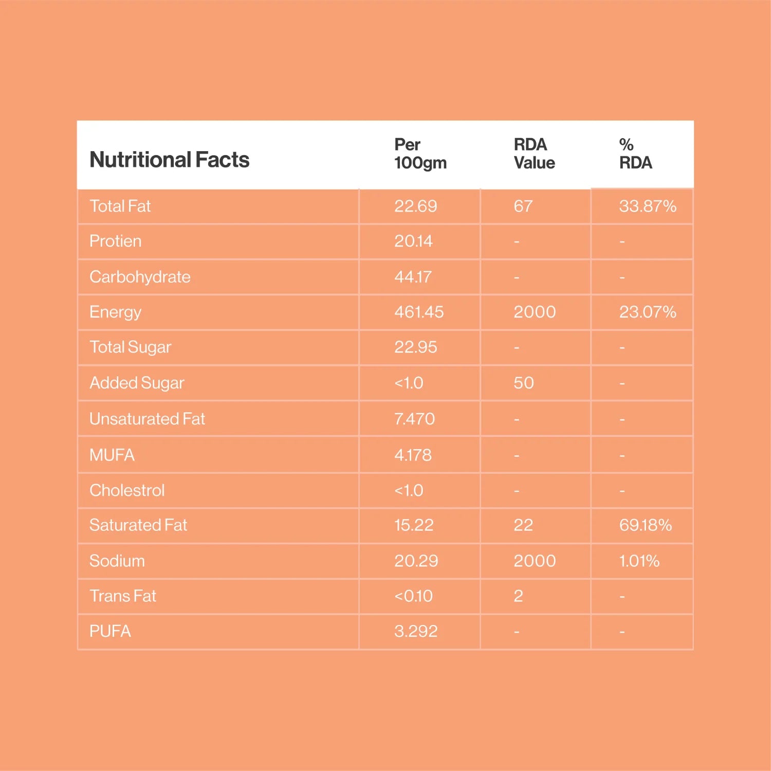Select the MUFA row label
Viewport: 771px width, 771px height.
pyautogui.click(x=112, y=455)
